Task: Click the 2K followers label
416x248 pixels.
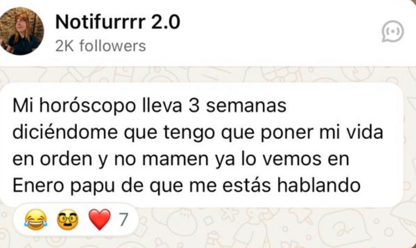Action: [101, 46]
